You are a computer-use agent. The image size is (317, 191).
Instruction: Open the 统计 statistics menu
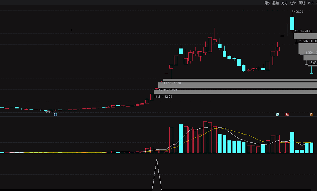click(293, 3)
